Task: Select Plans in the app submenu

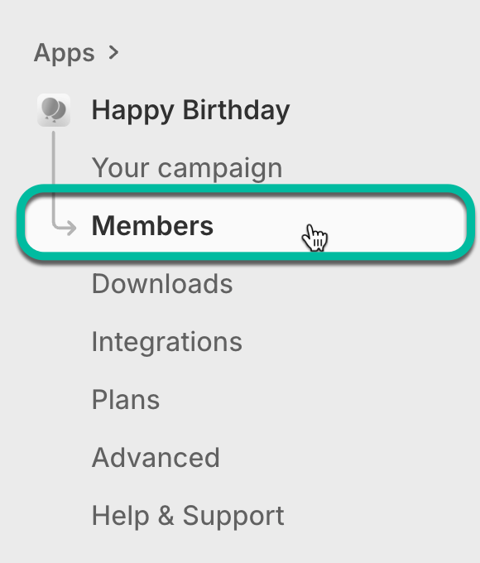Action: point(126,400)
